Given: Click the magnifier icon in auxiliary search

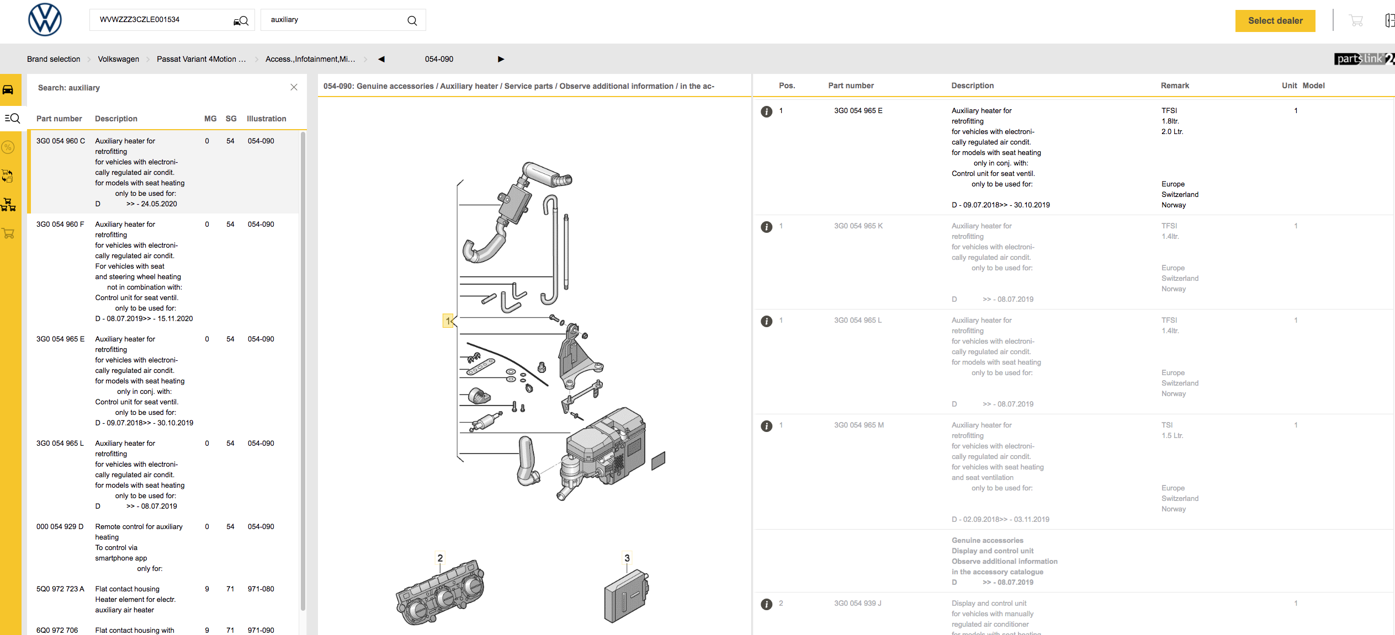Looking at the screenshot, I should tap(412, 20).
